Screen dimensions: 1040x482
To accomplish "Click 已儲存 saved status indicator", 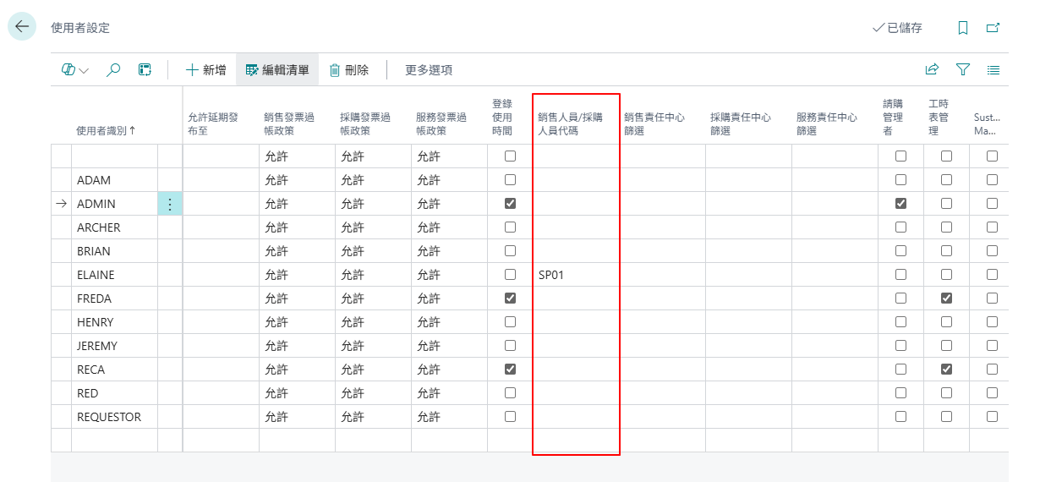I will (x=897, y=28).
